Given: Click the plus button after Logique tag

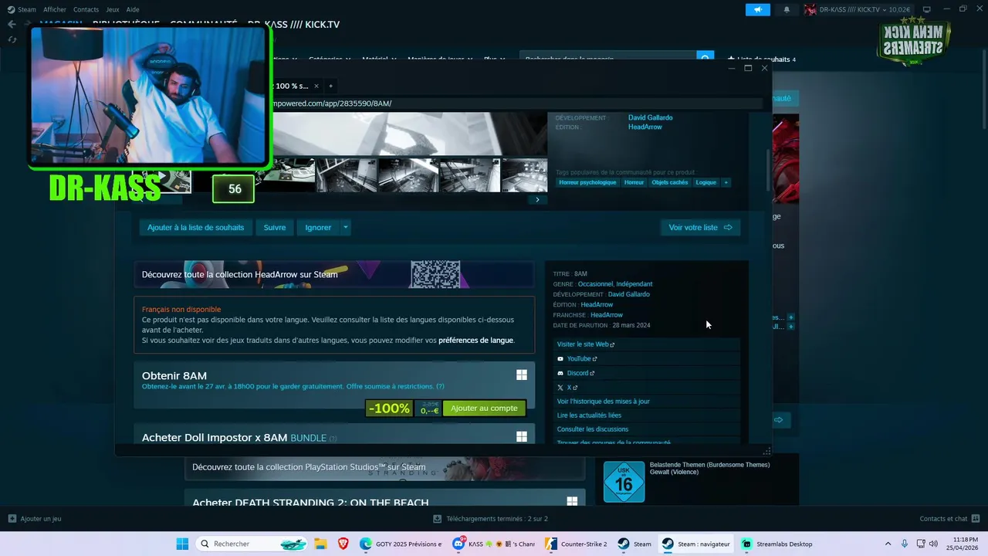Looking at the screenshot, I should tap(726, 182).
